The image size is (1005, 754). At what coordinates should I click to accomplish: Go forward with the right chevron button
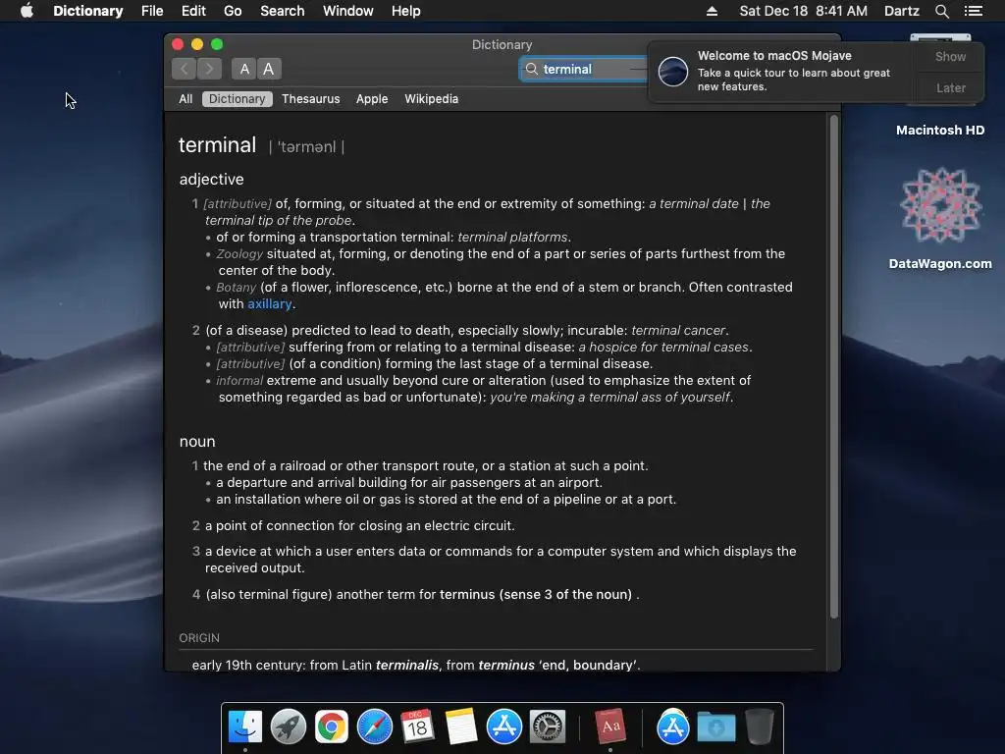point(209,69)
